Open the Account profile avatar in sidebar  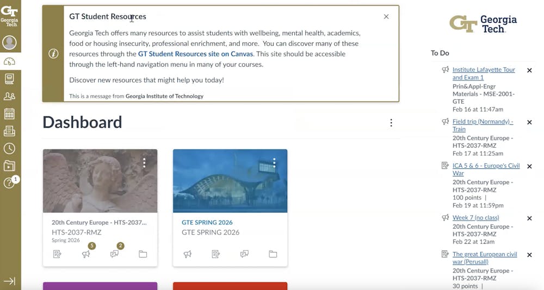point(9,42)
